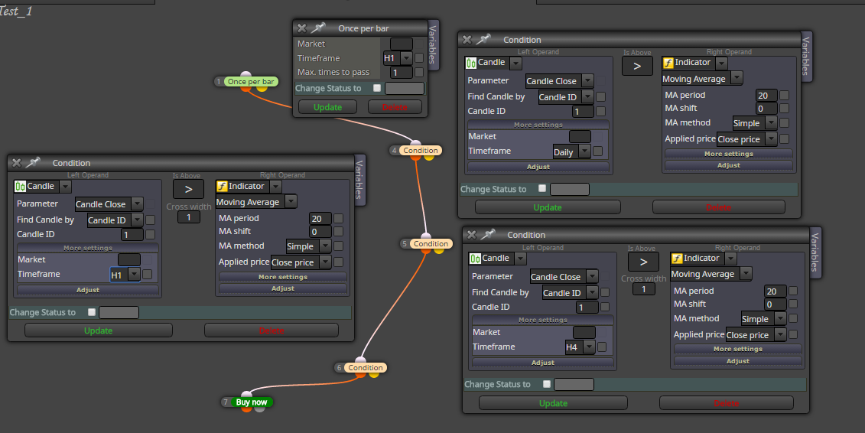Click the Status color swatch in H1 Condition
Screen dimensions: 865x433
[119, 313]
